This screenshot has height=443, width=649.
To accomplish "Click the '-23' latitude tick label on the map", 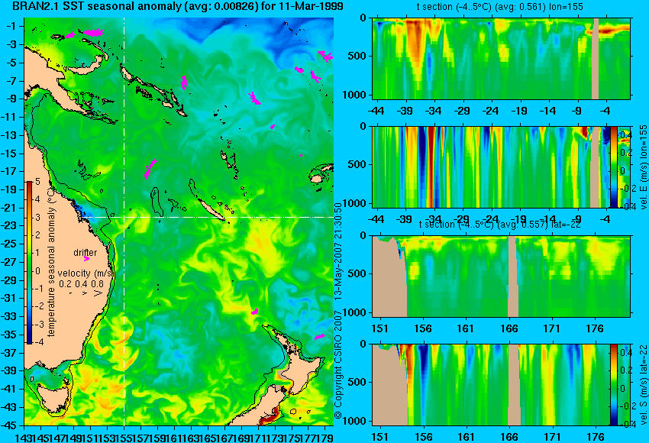I will point(10,225).
